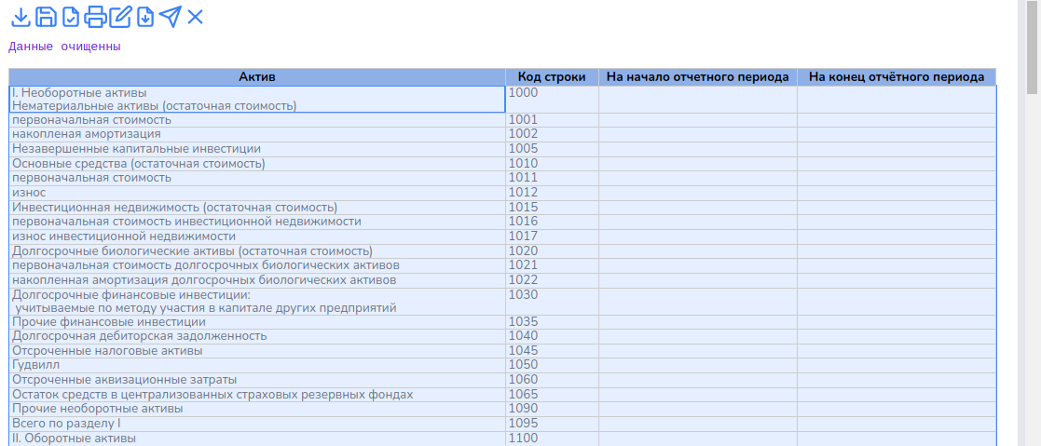Click beginning-of-period field for row 1040

point(698,336)
